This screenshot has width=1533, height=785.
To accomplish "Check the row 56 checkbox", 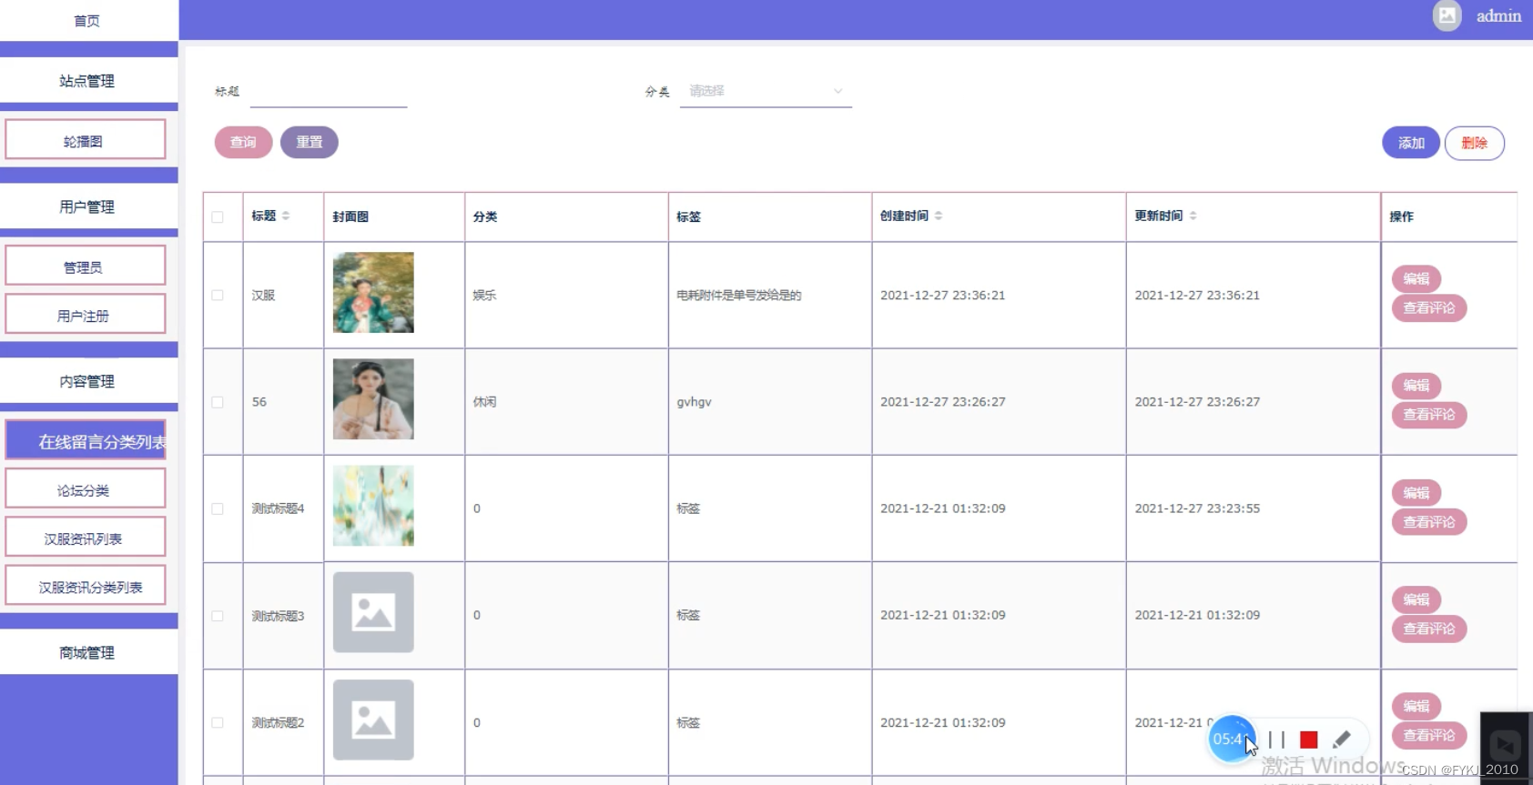I will tap(218, 402).
